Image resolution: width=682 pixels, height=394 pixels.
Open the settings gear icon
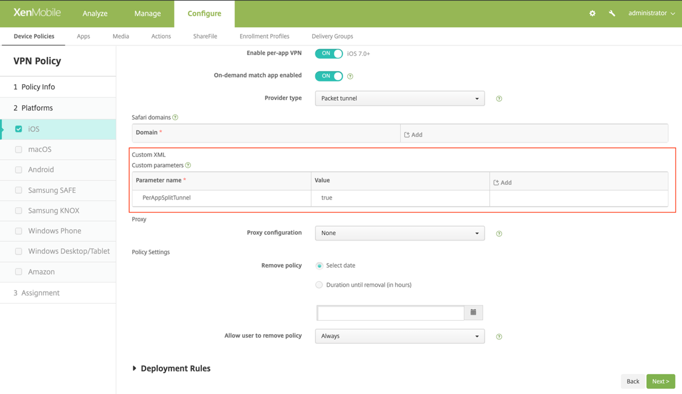[x=592, y=13]
